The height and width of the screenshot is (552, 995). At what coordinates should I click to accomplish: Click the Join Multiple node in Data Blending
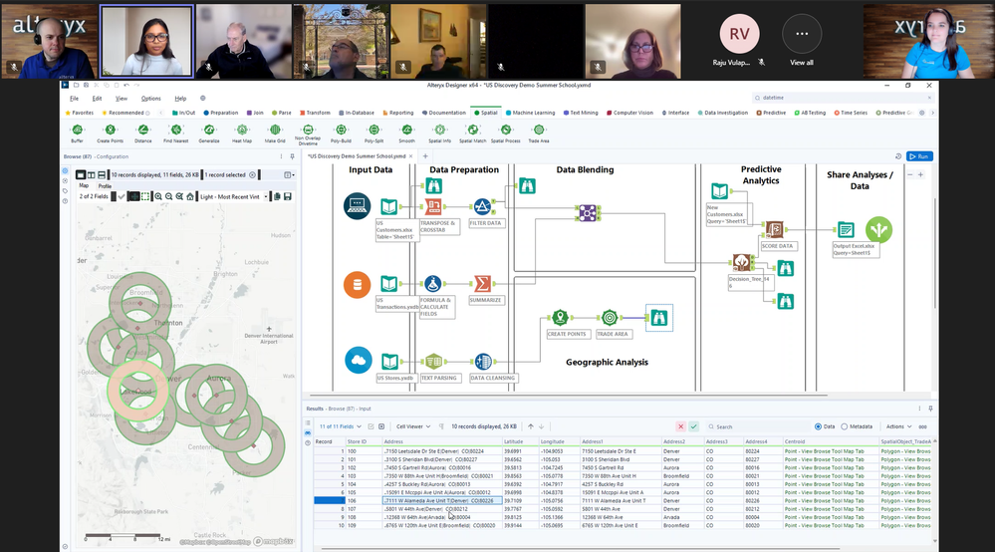click(588, 213)
